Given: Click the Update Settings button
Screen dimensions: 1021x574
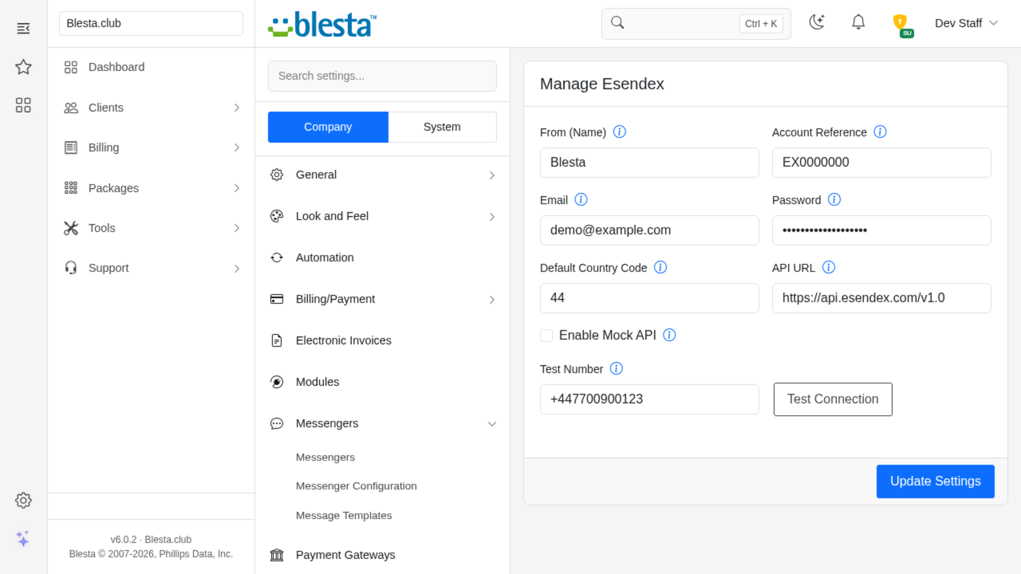Looking at the screenshot, I should (x=935, y=482).
